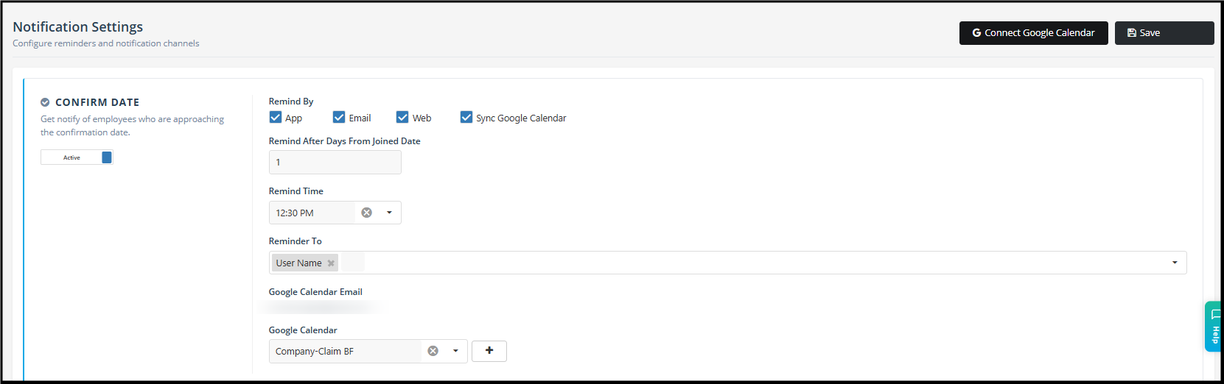The width and height of the screenshot is (1224, 384).
Task: Open the Google Calendar dropdown arrow
Action: tap(455, 351)
